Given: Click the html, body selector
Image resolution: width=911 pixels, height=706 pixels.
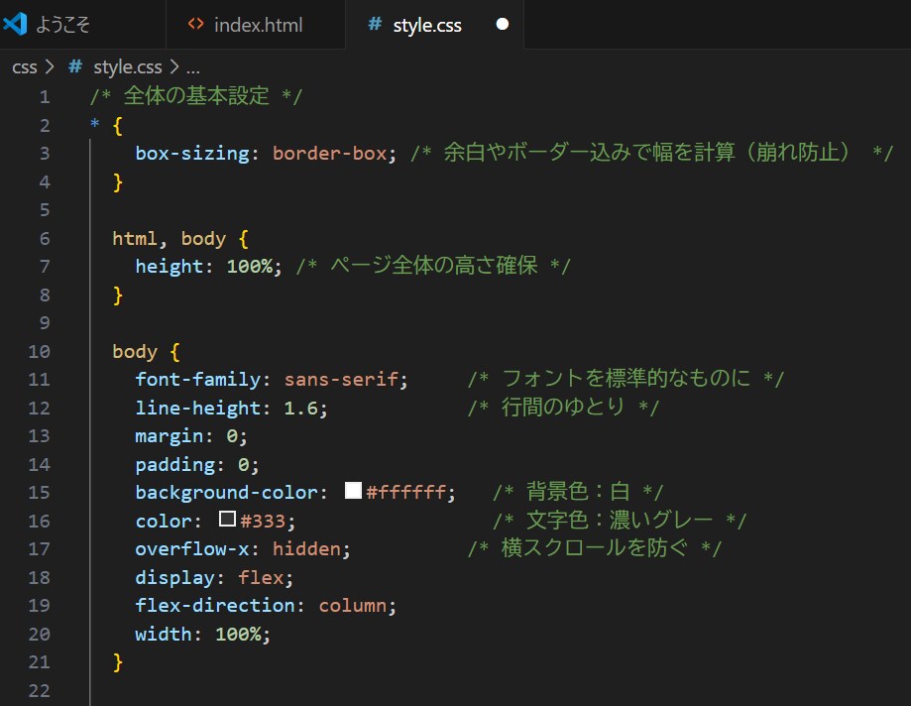Looking at the screenshot, I should pos(170,238).
